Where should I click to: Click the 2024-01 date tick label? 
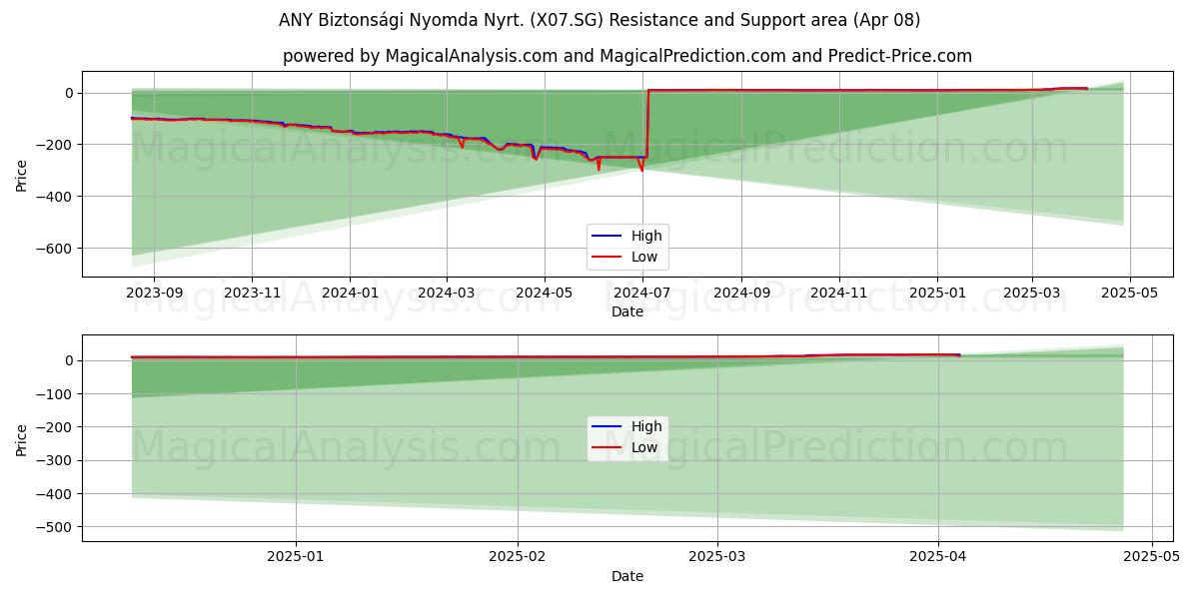click(350, 295)
